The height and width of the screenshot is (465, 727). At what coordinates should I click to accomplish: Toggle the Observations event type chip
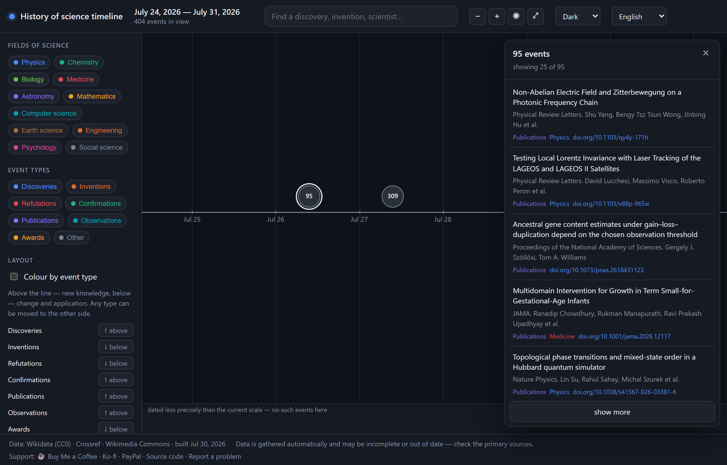pyautogui.click(x=97, y=221)
